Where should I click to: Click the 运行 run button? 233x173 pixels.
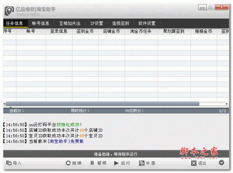click(x=122, y=163)
